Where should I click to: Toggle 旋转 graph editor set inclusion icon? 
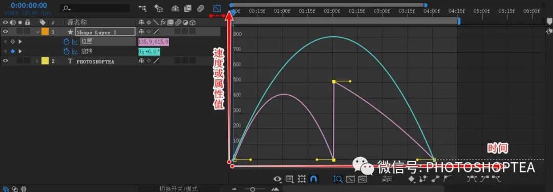pyautogui.click(x=75, y=52)
